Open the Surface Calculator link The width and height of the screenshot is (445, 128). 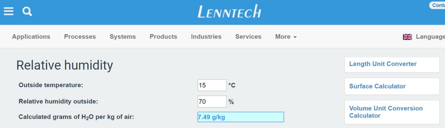tap(377, 86)
